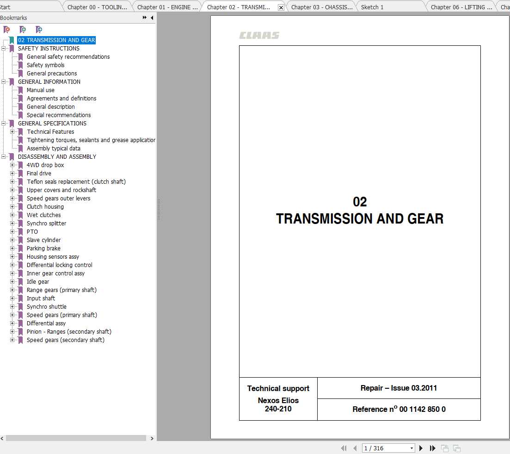This screenshot has height=454, width=510.
Task: Expand the Final drive node
Action: click(x=12, y=174)
